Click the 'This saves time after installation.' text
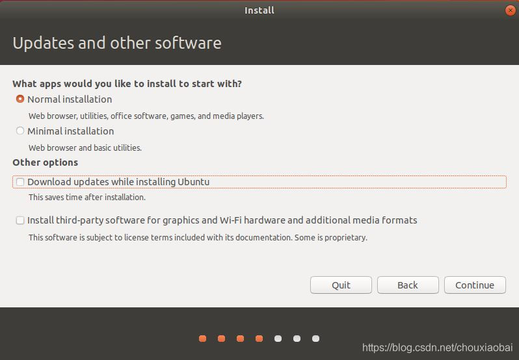Image resolution: width=519 pixels, height=360 pixels. [87, 198]
